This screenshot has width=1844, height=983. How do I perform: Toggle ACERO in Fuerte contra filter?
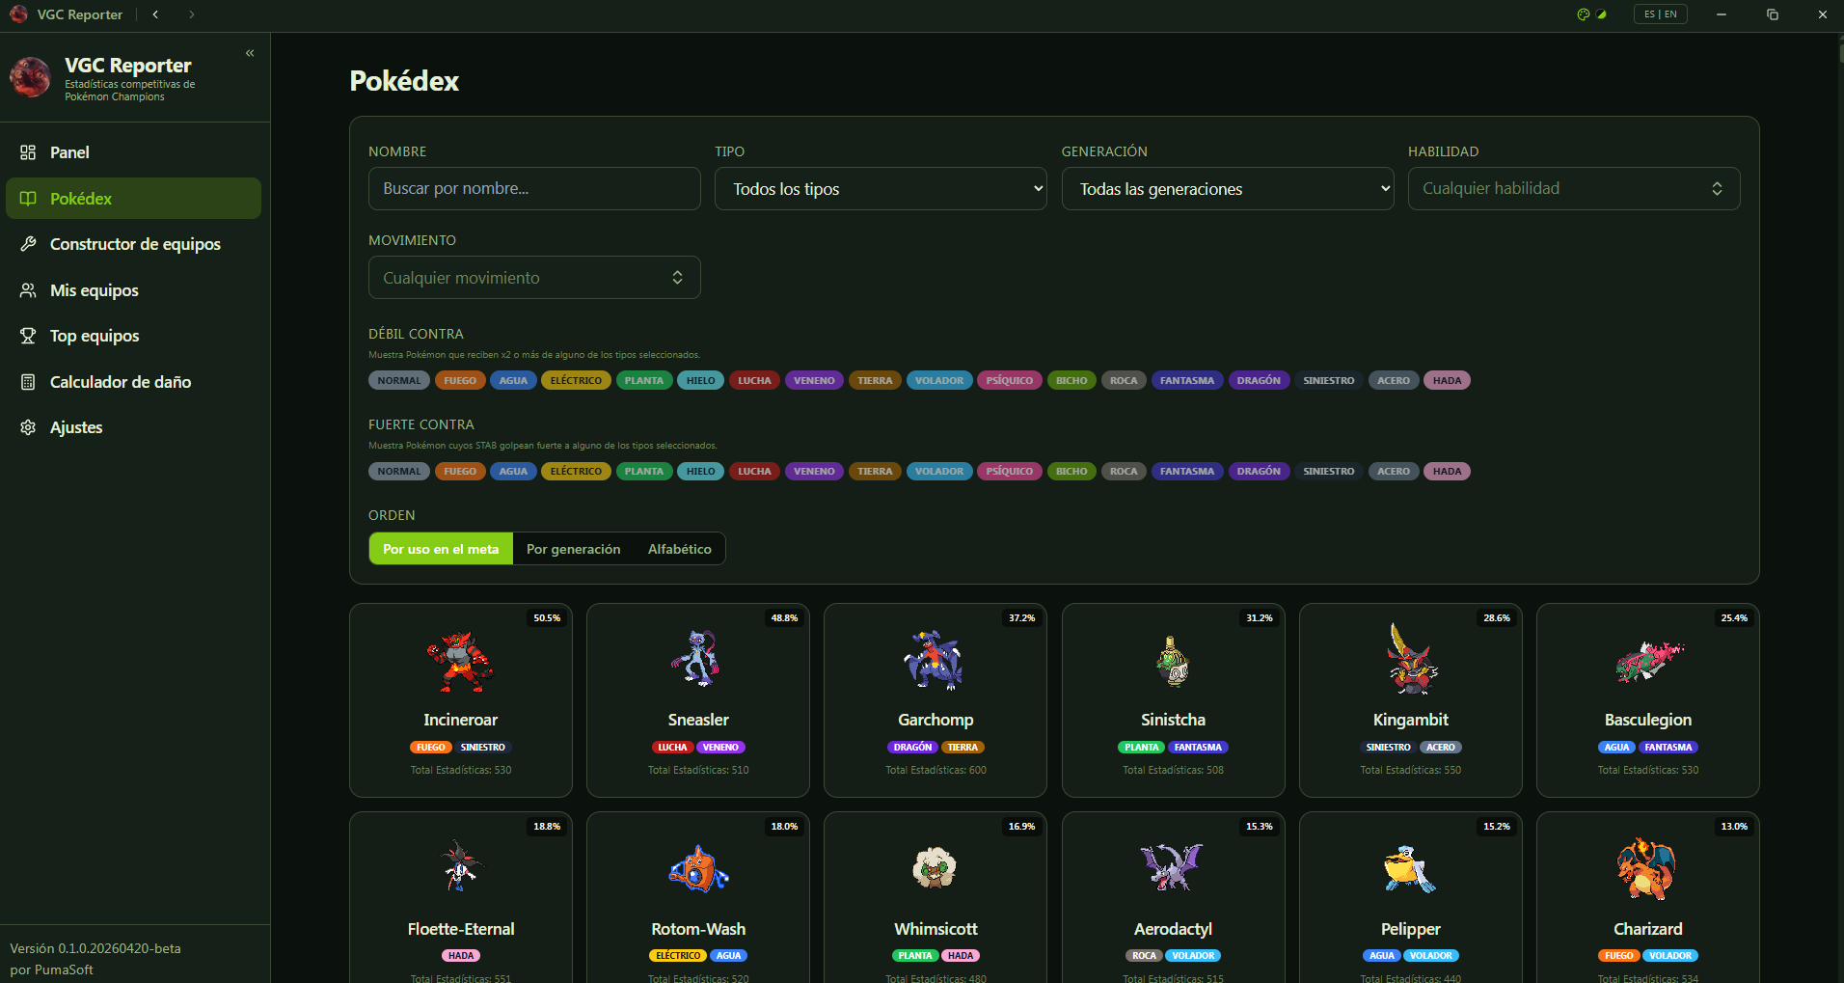pos(1394,472)
